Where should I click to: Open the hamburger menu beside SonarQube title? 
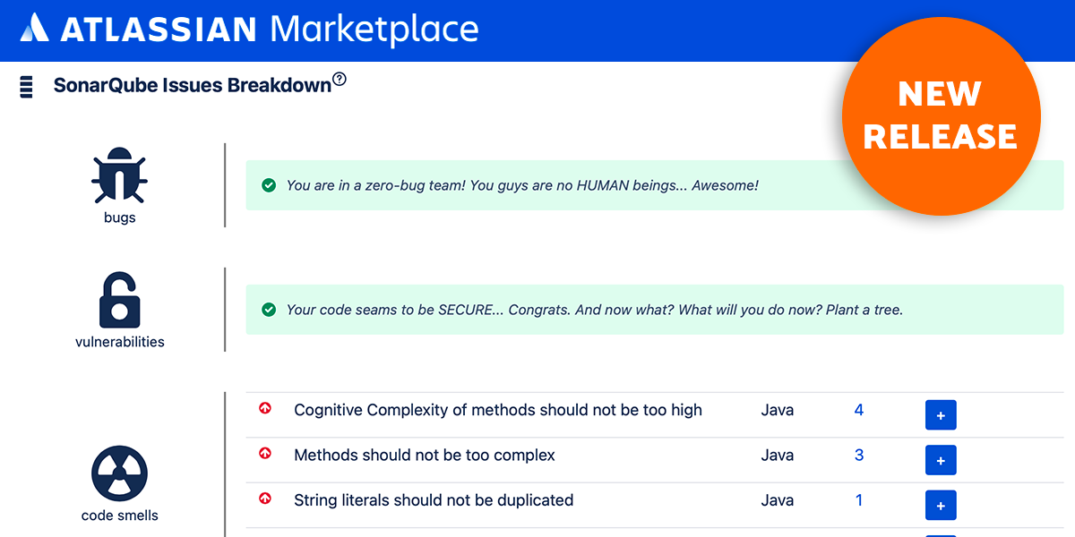click(x=26, y=87)
